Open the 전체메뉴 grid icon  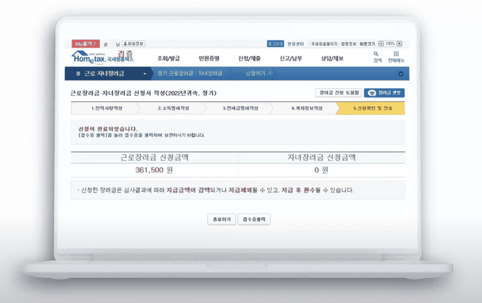tap(396, 55)
